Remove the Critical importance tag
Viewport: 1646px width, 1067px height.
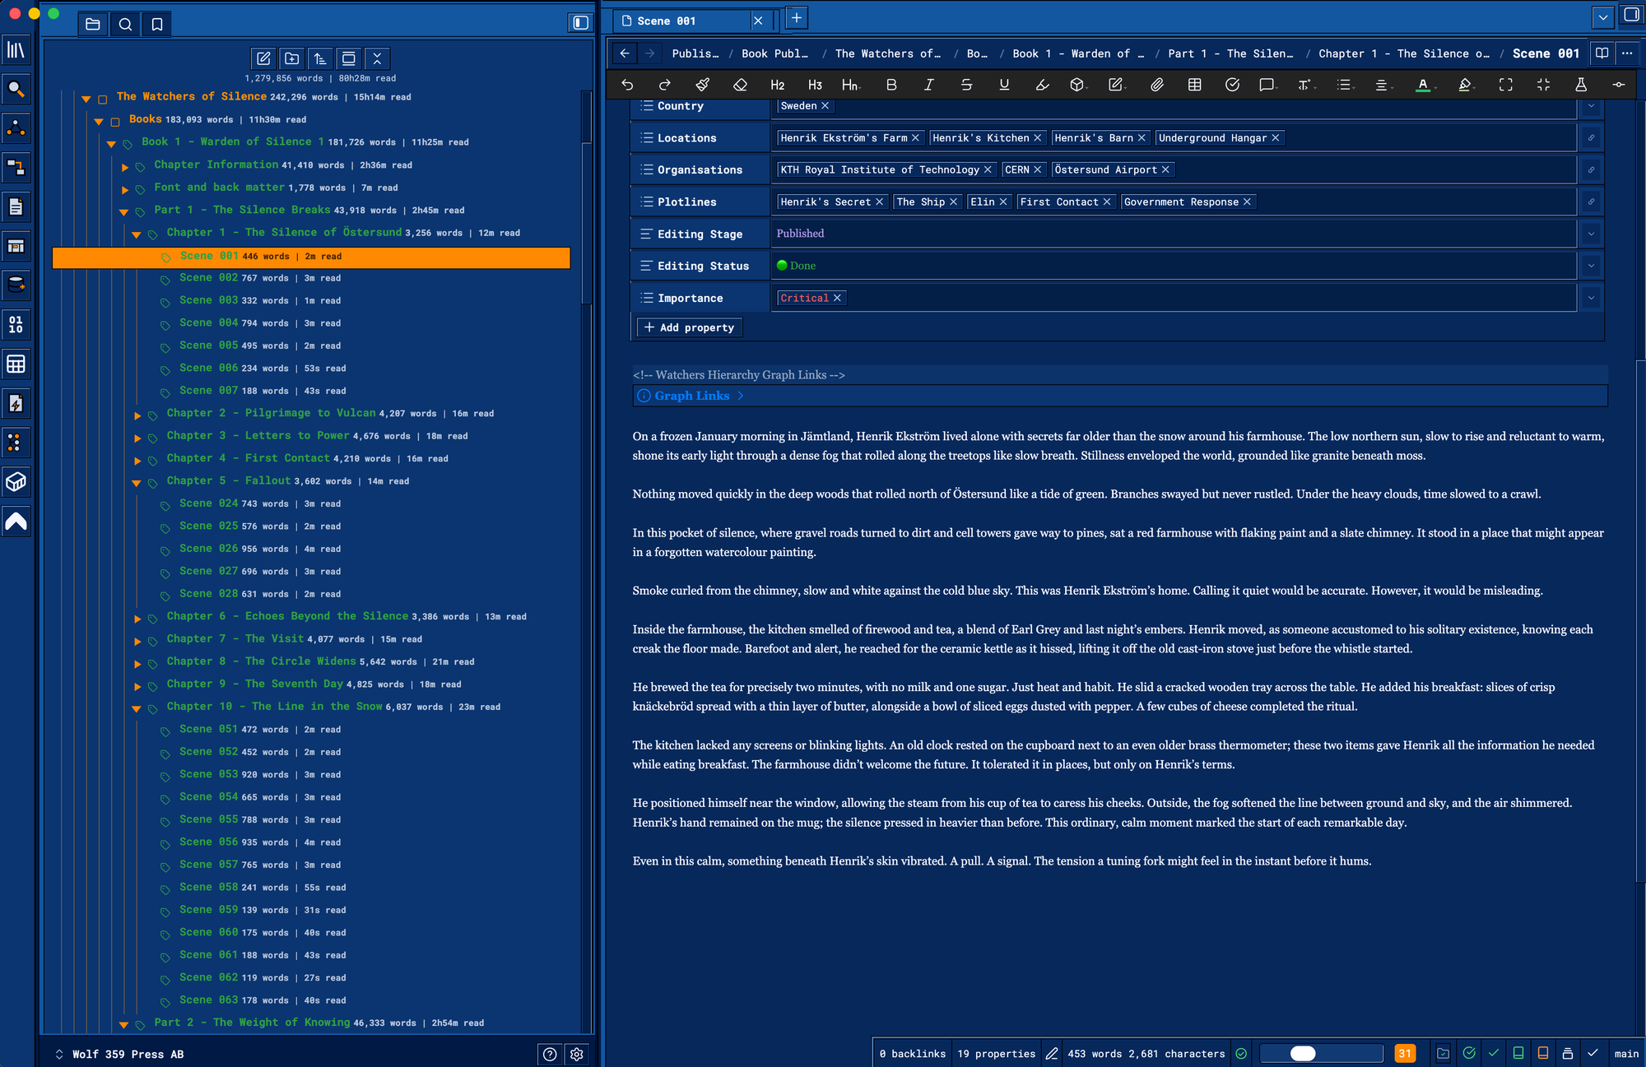coord(837,298)
